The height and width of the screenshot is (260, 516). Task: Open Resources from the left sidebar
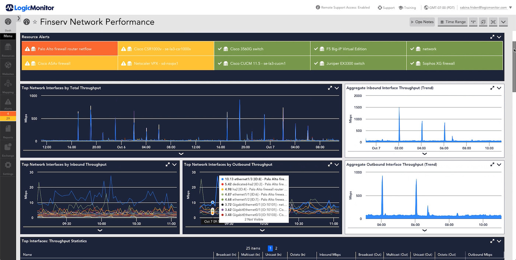pyautogui.click(x=8, y=49)
